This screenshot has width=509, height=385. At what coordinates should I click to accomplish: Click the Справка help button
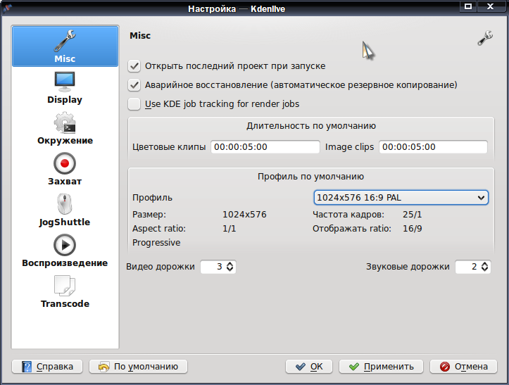(x=47, y=367)
